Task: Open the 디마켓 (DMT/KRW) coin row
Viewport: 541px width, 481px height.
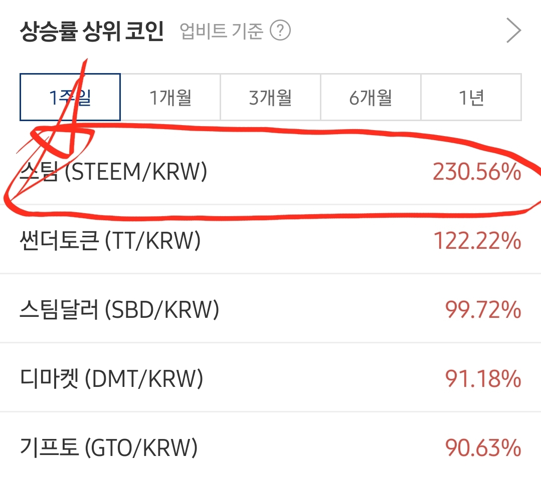Action: pyautogui.click(x=271, y=378)
